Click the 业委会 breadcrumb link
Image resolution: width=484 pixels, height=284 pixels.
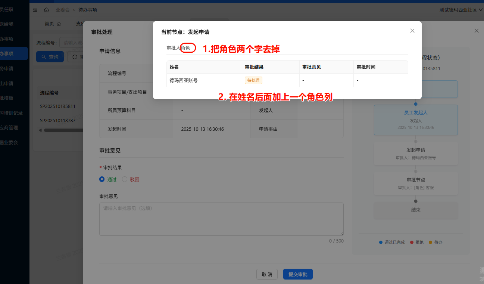62,10
